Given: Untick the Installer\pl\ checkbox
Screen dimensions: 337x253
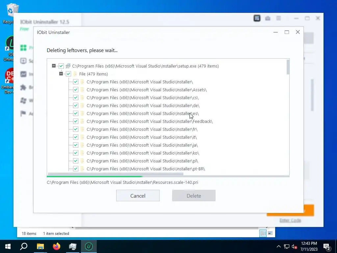Looking at the screenshot, I should [76, 161].
